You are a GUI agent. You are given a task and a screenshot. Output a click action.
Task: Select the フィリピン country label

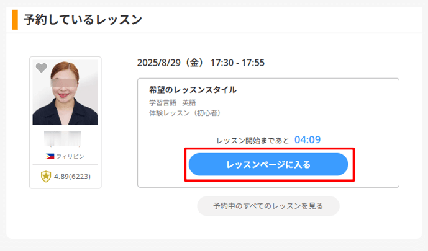[x=70, y=156]
